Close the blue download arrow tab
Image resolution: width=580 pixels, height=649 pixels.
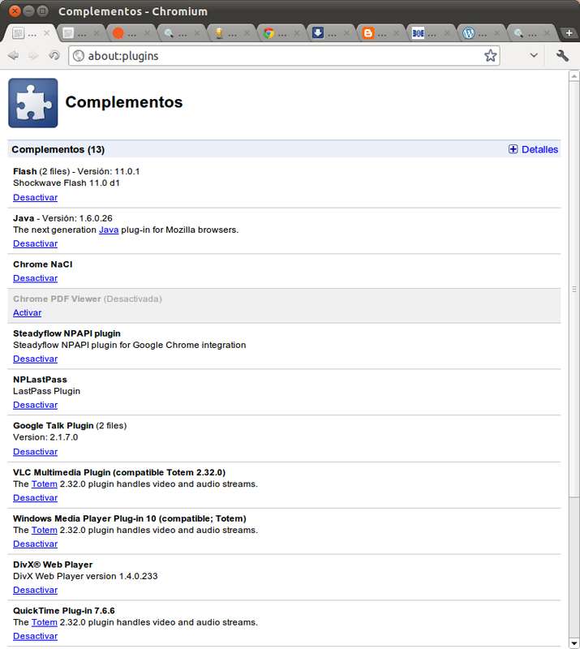point(346,32)
